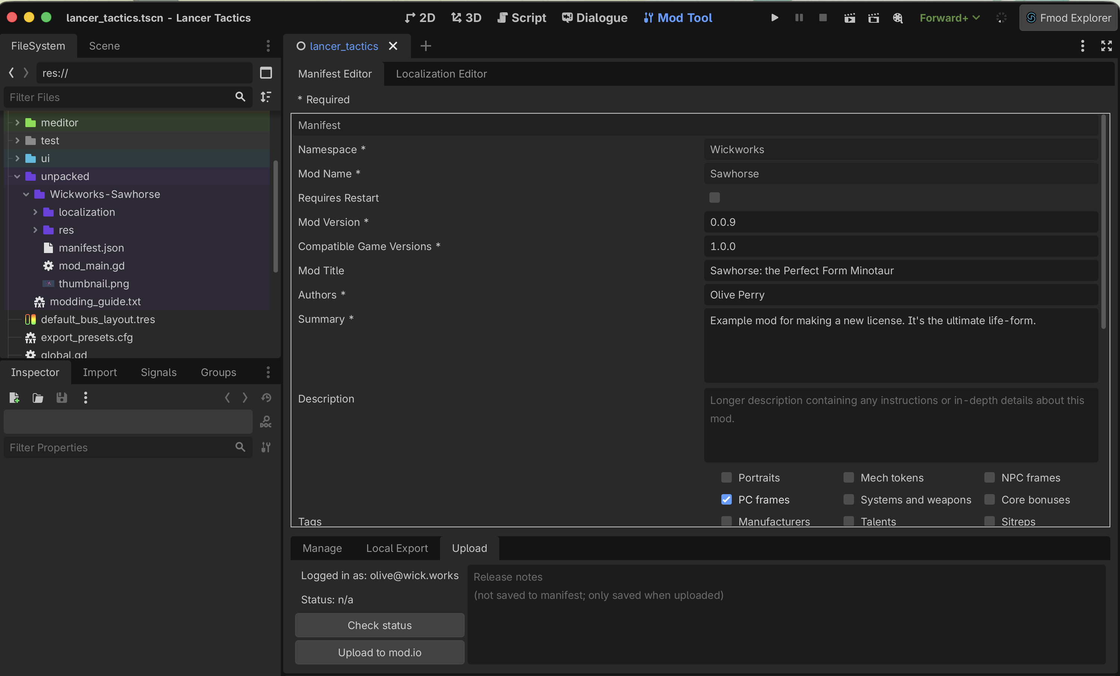
Task: Click the manifest form vertical scrollbar
Action: [x=1104, y=221]
